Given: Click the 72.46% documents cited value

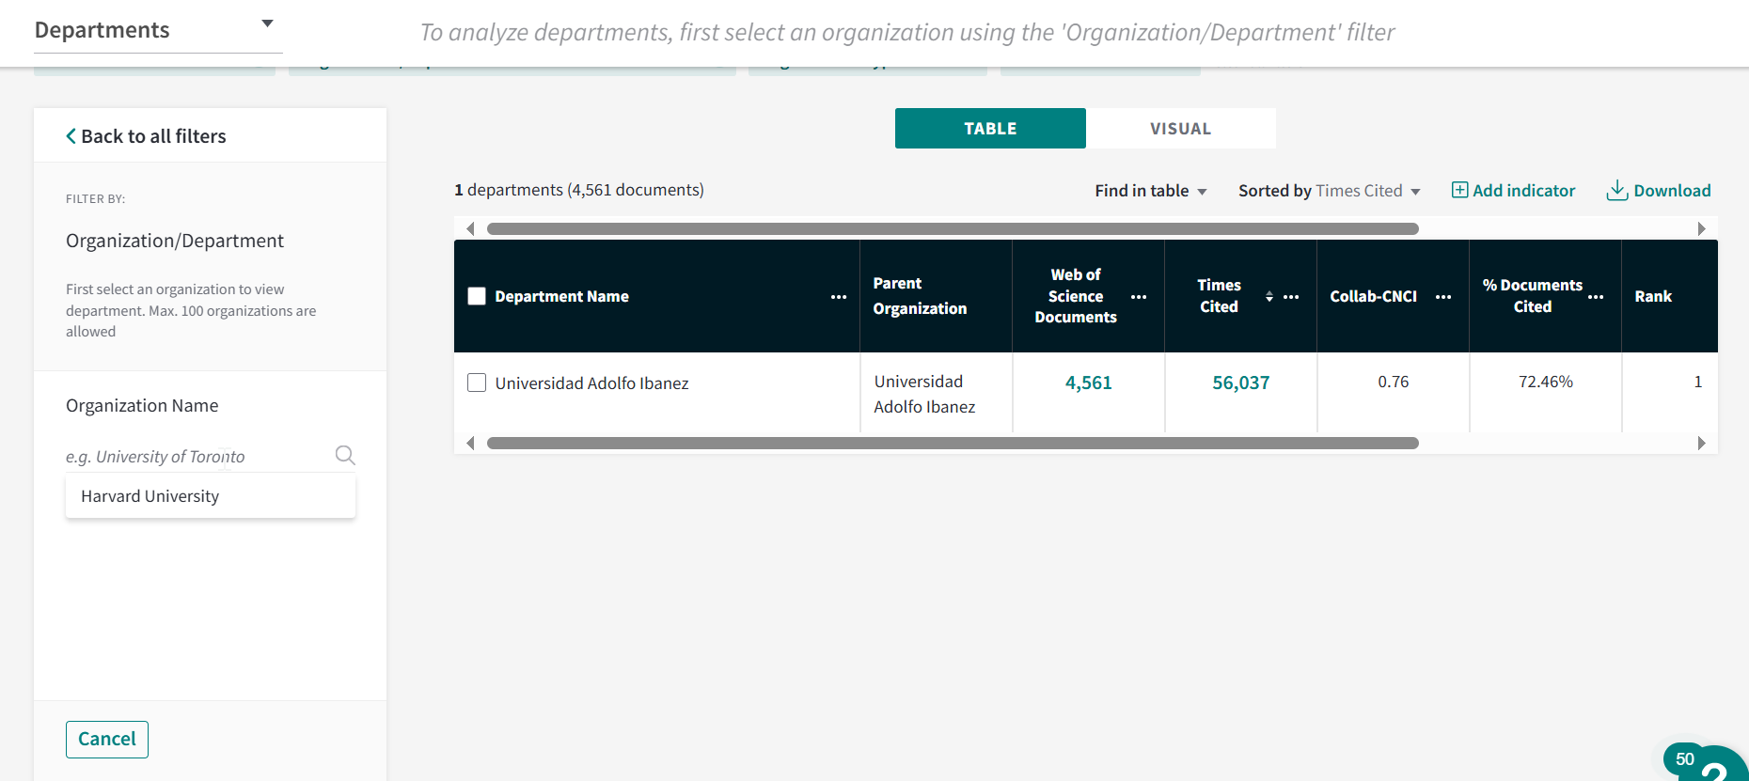Looking at the screenshot, I should [x=1545, y=382].
